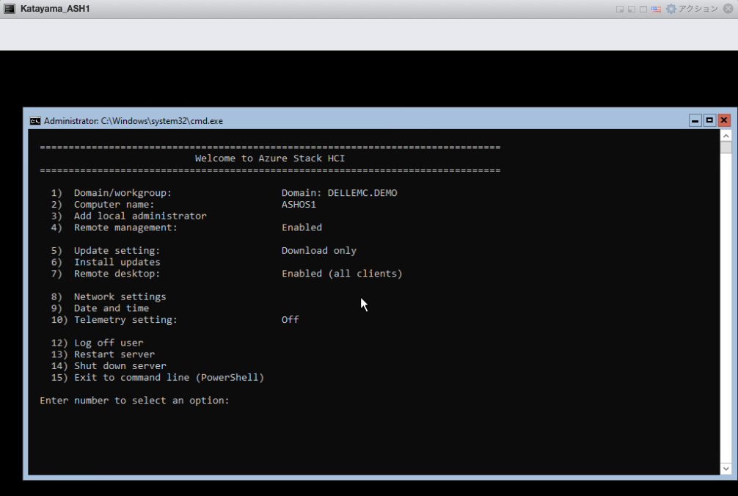
Task: Click the cmd.exe window system icon
Action: point(34,121)
